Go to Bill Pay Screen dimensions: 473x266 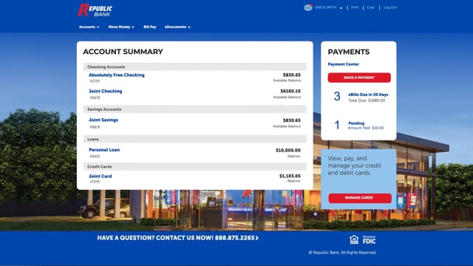(149, 27)
